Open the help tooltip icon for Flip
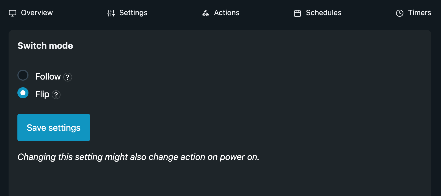The height and width of the screenshot is (196, 441). pyautogui.click(x=56, y=95)
